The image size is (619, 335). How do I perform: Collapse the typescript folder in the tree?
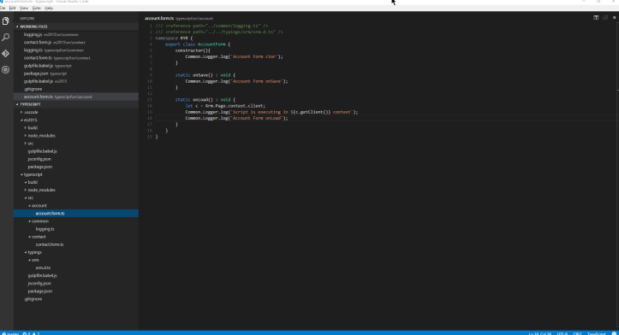(x=76, y=174)
